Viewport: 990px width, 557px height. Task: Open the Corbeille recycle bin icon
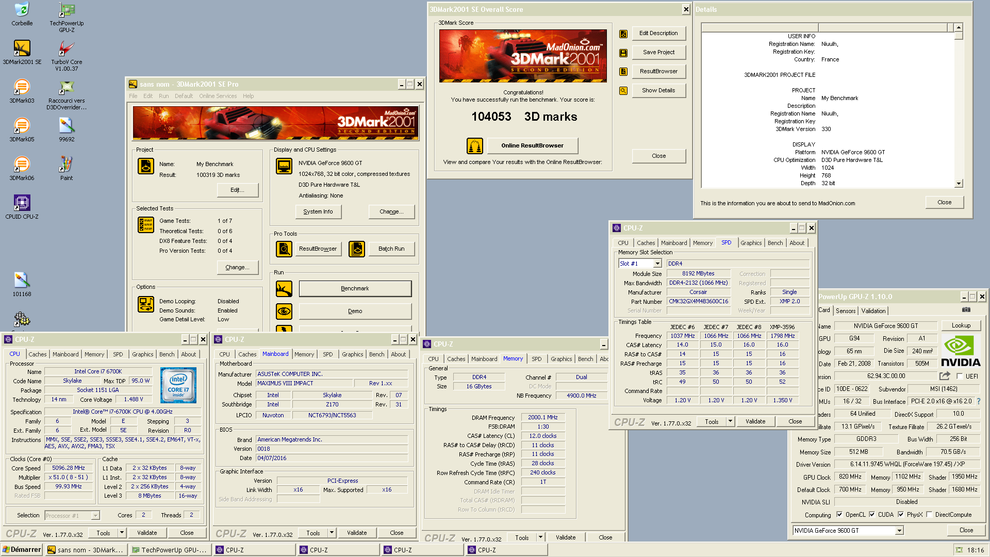coord(22,14)
